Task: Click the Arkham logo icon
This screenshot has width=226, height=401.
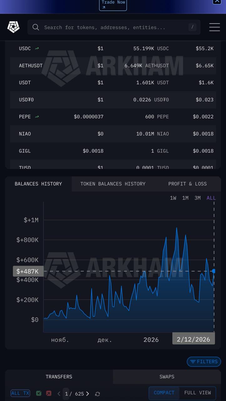Action: click(13, 27)
